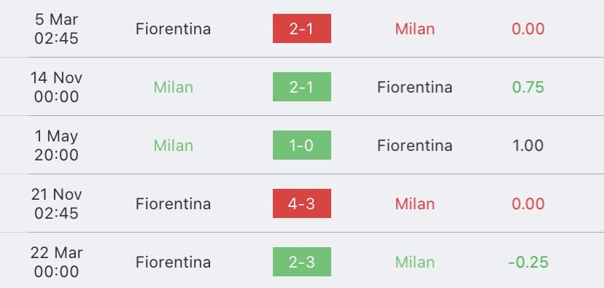Select Fiorentina in the 21 Nov match
This screenshot has width=604, height=288.
tap(173, 203)
